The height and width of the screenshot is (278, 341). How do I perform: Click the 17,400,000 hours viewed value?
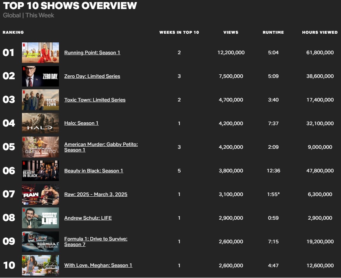pyautogui.click(x=320, y=100)
